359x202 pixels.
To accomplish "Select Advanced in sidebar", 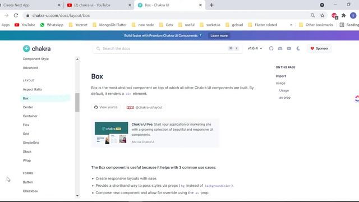I will (30, 68).
